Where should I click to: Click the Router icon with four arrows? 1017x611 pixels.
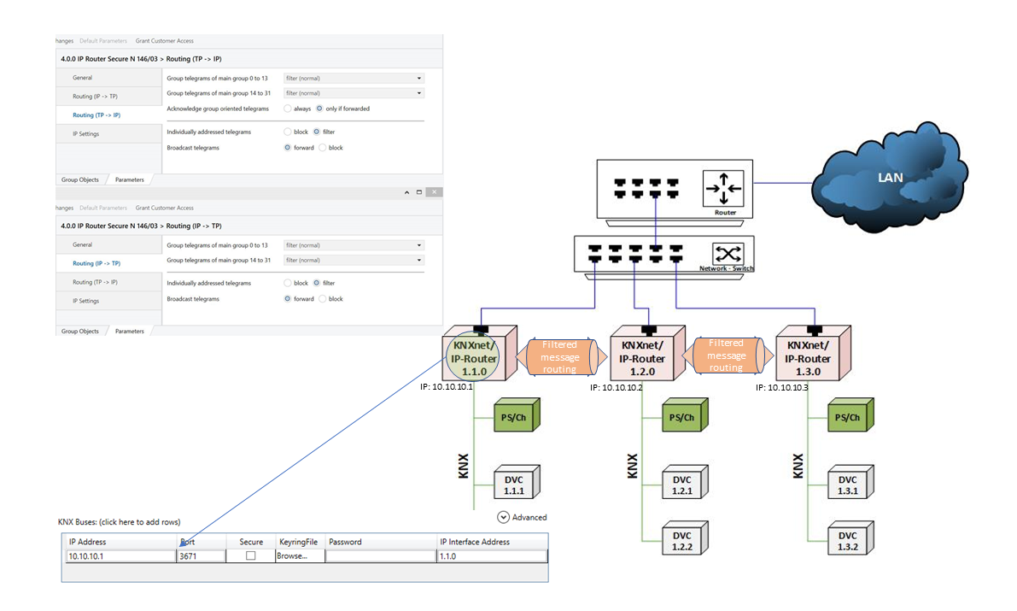[719, 188]
